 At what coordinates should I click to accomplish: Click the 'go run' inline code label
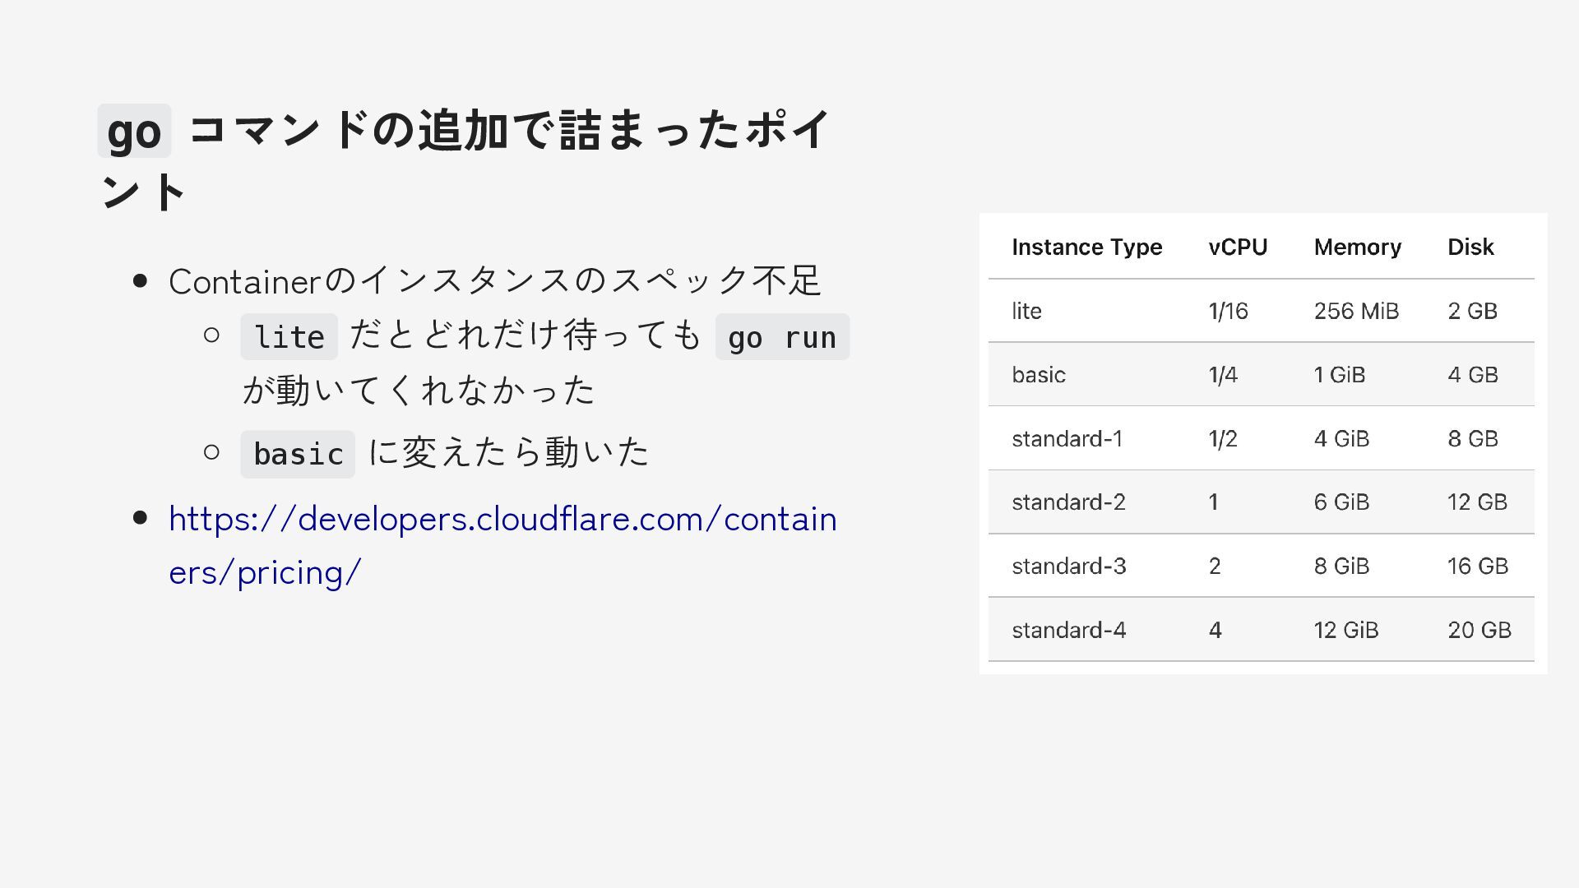click(x=781, y=337)
